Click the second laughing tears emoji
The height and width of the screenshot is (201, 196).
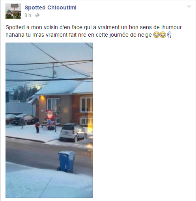[x=163, y=35]
